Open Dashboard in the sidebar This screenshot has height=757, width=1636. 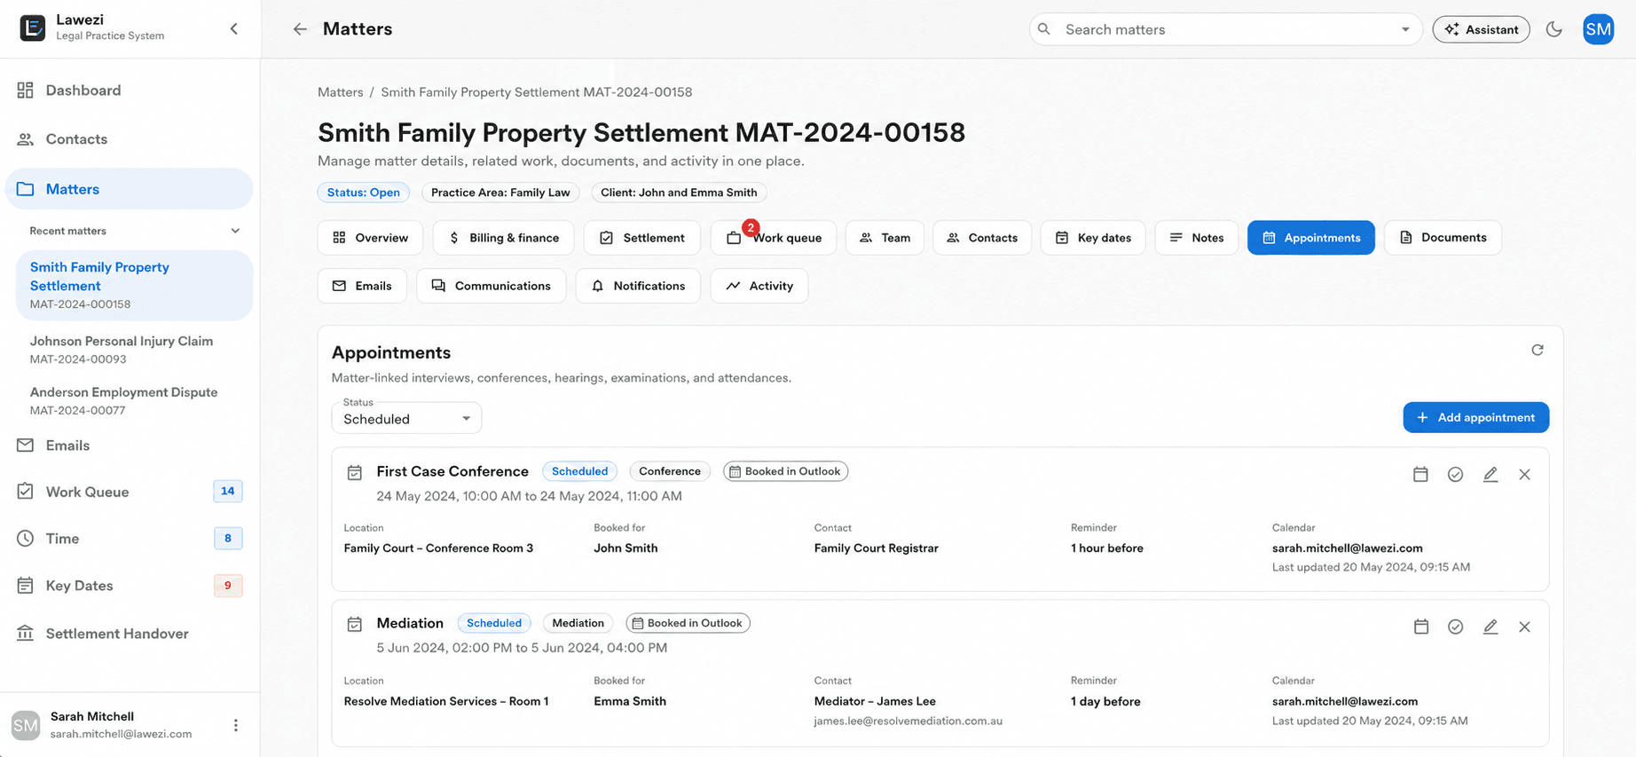(x=130, y=91)
